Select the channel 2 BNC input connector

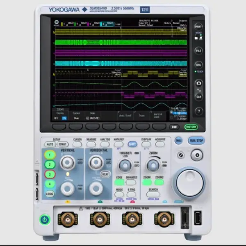(100, 219)
